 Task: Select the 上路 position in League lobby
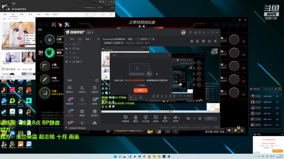coord(45,66)
